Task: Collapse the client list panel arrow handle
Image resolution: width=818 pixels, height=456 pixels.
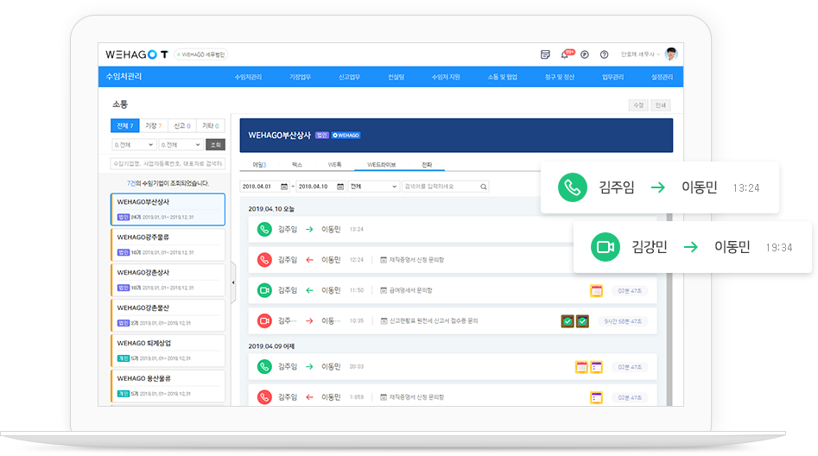Action: 233,282
